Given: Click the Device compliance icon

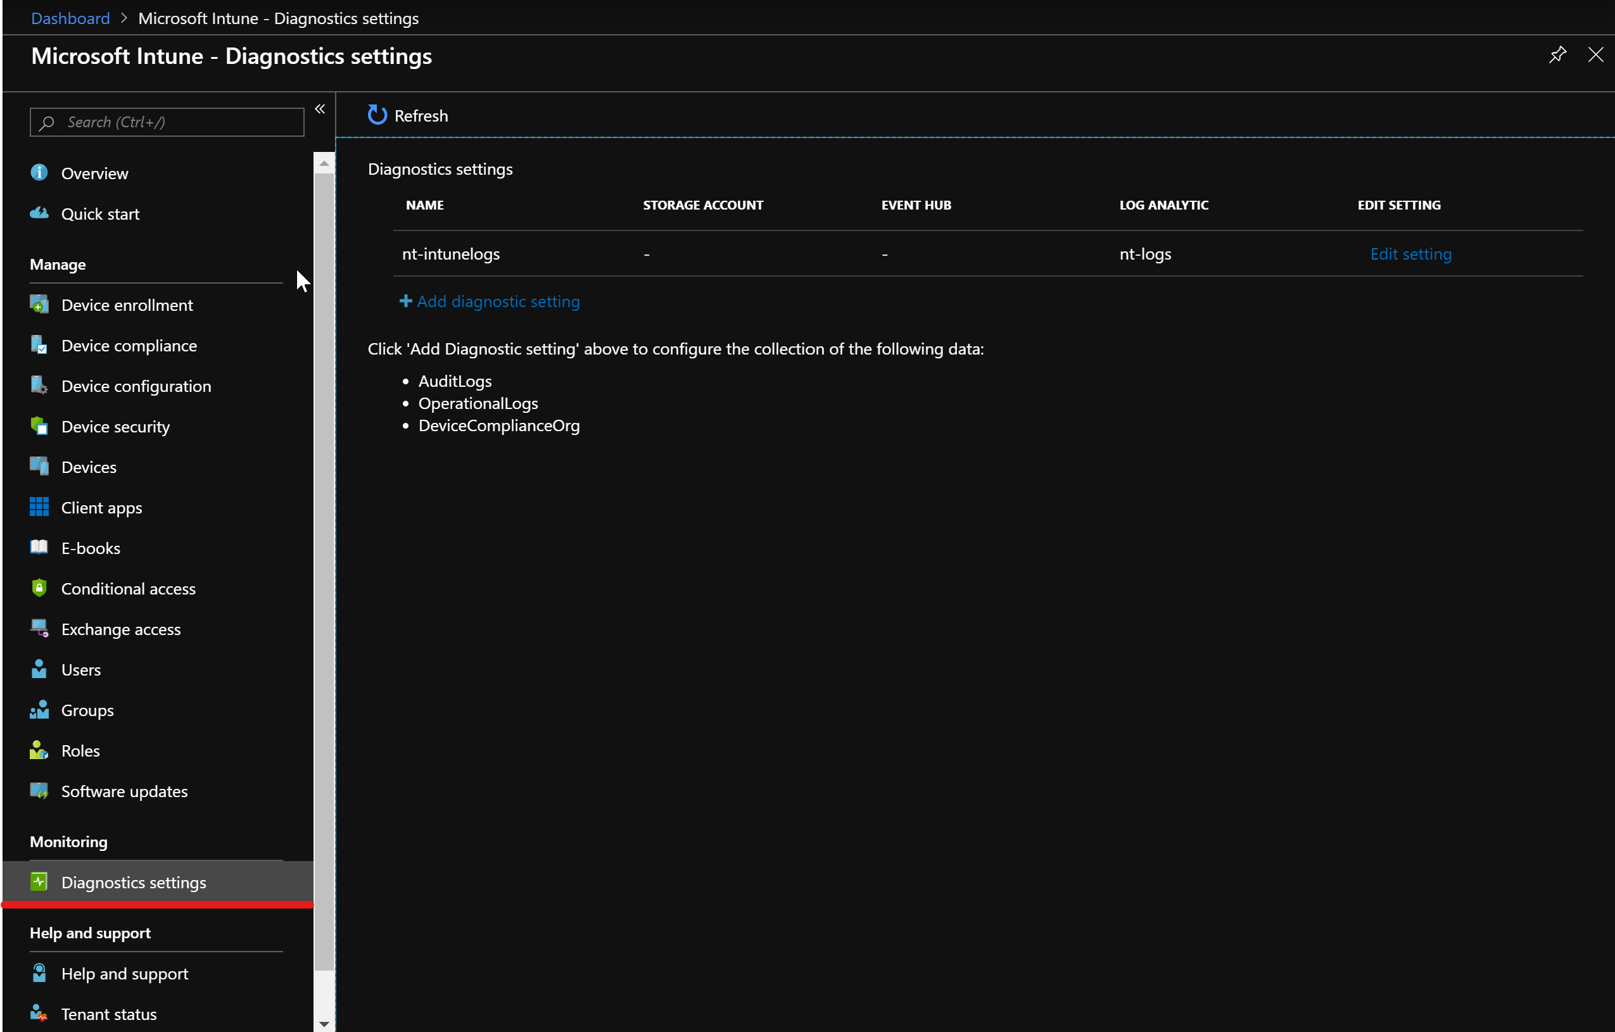Looking at the screenshot, I should pyautogui.click(x=39, y=344).
